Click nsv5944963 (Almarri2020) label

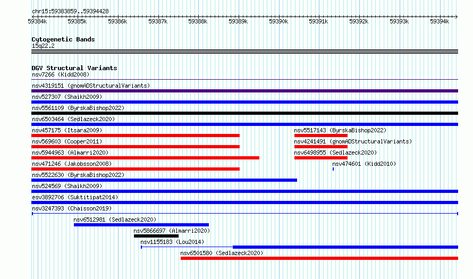[70, 153]
